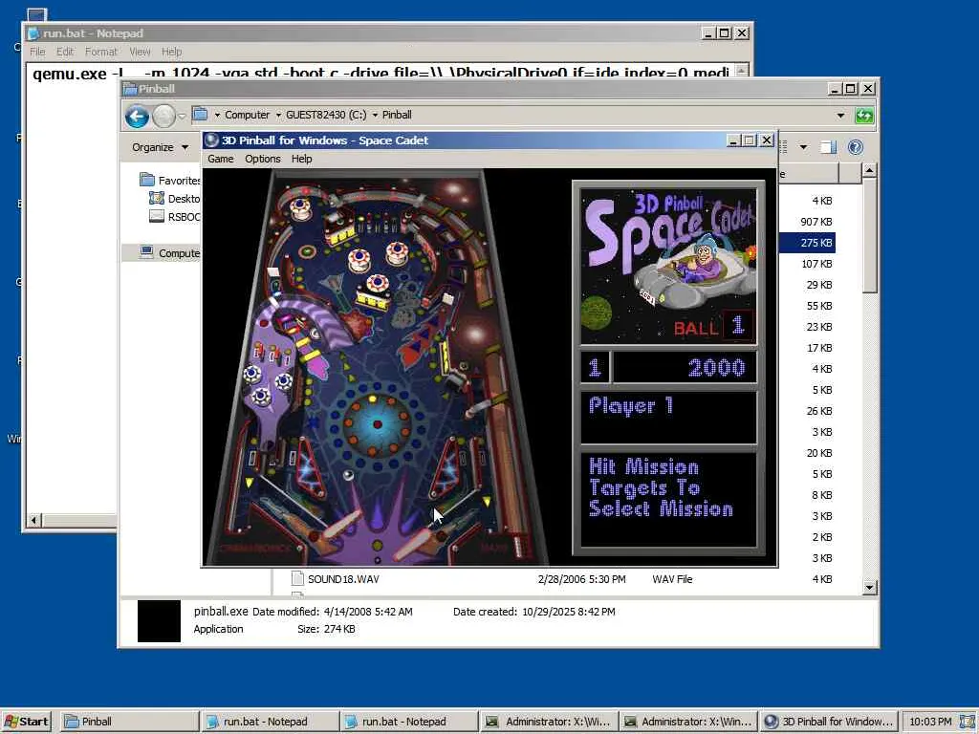
Task: Click the 3D Pinball title bar icon
Action: pyautogui.click(x=211, y=140)
